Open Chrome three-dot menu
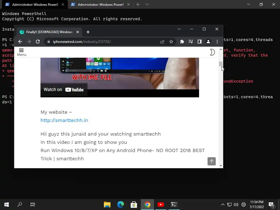The image size is (280, 210). [x=217, y=42]
